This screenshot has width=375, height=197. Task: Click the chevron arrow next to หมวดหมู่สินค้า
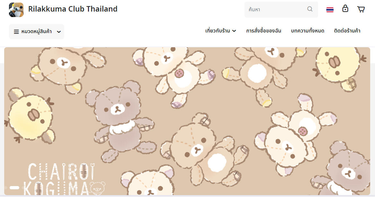click(x=59, y=32)
